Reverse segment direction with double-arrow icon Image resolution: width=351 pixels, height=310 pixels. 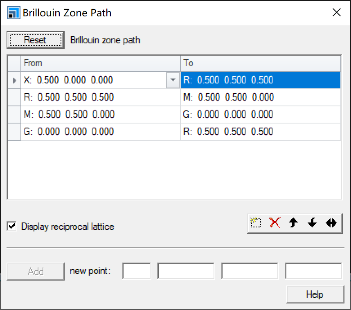[x=331, y=223]
